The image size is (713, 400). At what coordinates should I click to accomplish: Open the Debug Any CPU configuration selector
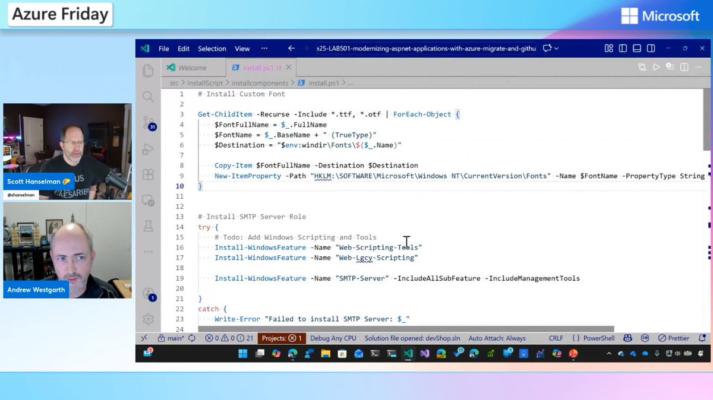(333, 338)
